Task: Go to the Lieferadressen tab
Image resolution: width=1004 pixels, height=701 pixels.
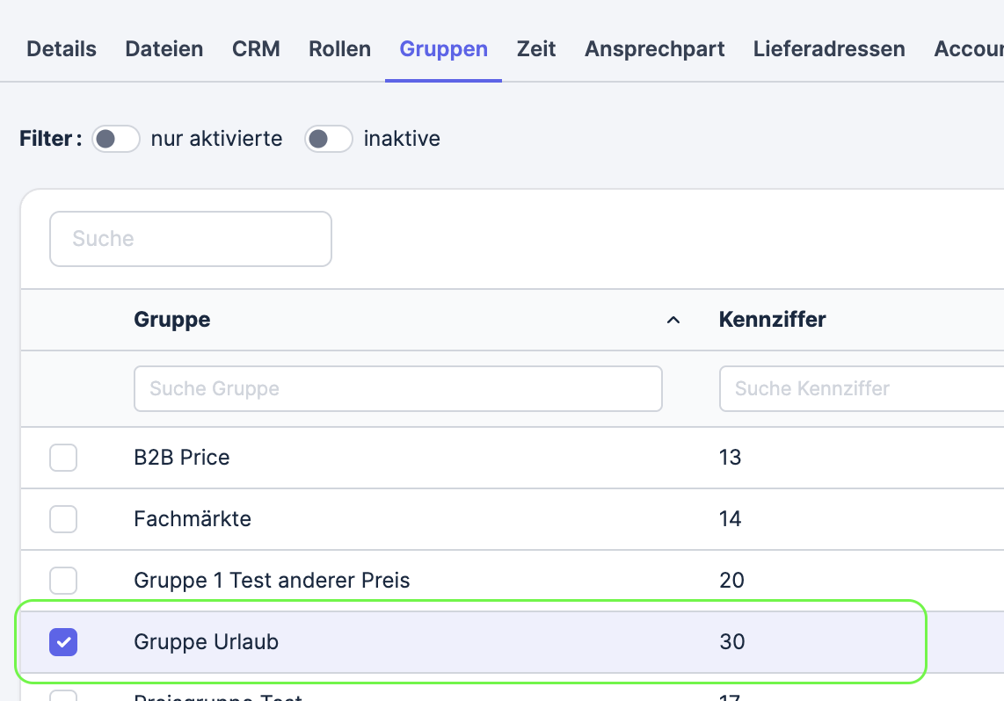Action: pyautogui.click(x=829, y=49)
